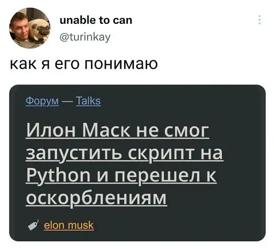Screen dimensions: 274x249
Task: Click the tag icon beside elon musk
Action: click(x=33, y=225)
